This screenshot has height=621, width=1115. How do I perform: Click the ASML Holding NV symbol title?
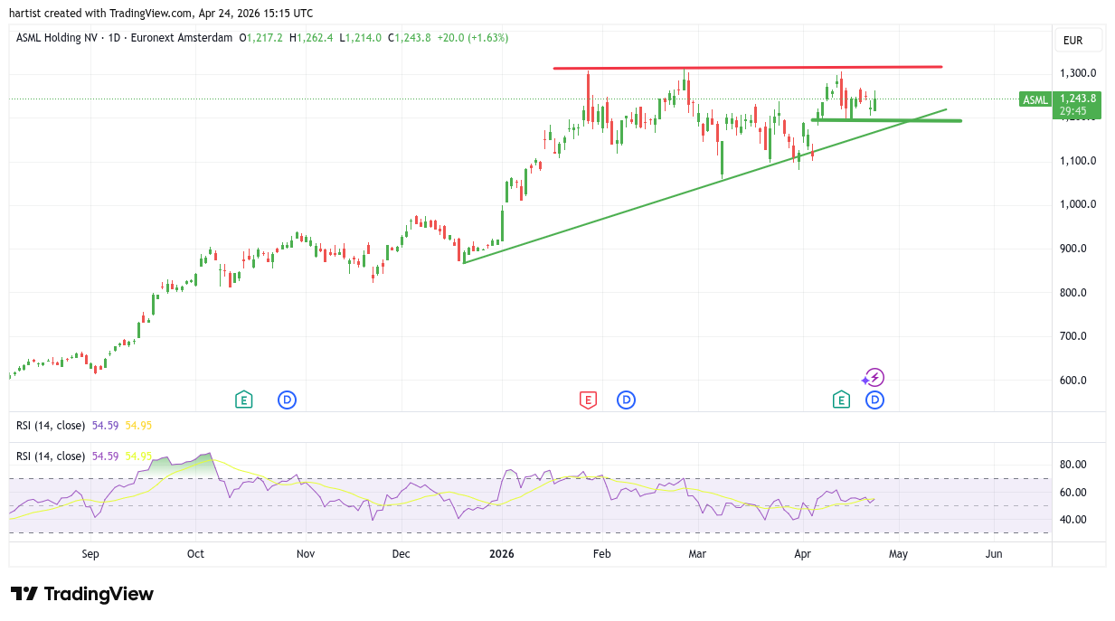[x=59, y=38]
